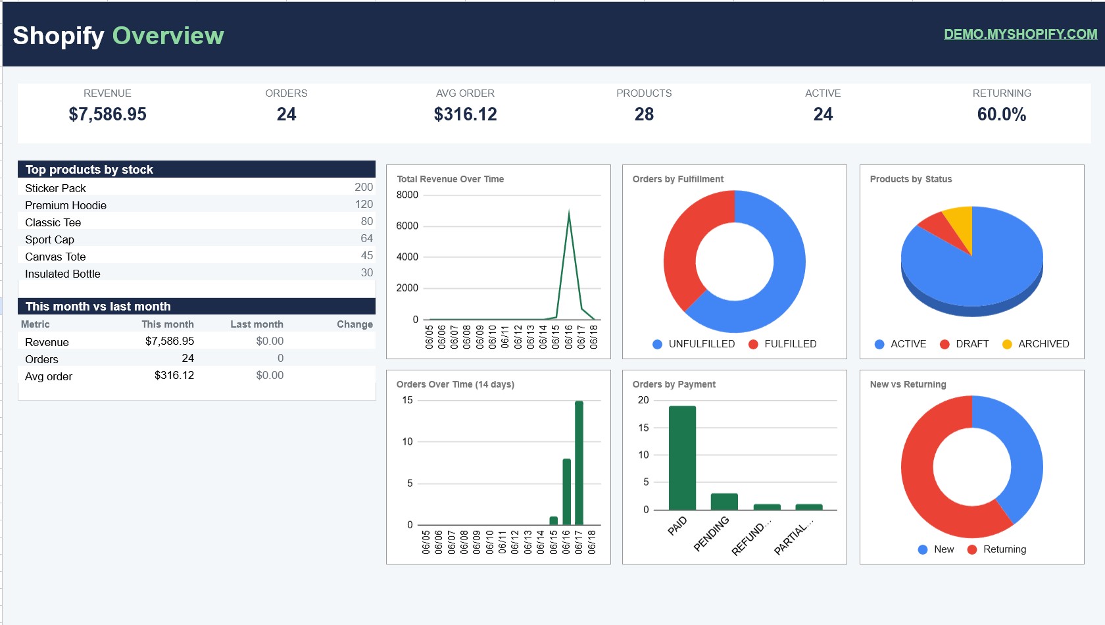Click the REFUND bar in Orders by Payment
The height and width of the screenshot is (625, 1105).
tap(767, 507)
